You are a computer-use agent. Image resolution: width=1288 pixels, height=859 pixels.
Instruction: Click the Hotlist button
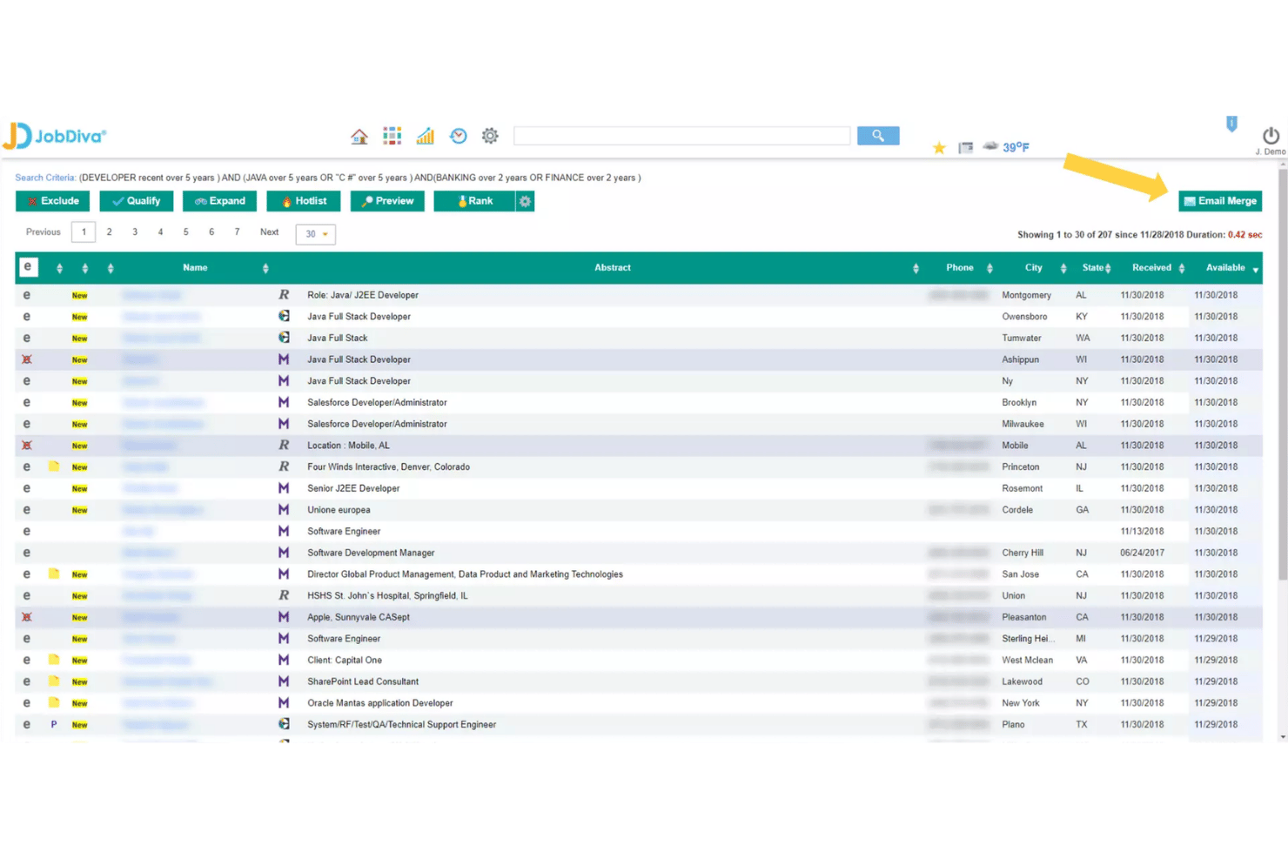pyautogui.click(x=304, y=201)
